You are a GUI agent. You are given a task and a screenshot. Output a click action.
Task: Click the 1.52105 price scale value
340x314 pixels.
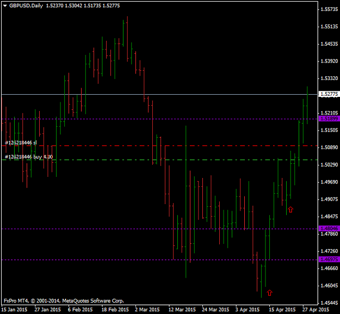point(329,113)
